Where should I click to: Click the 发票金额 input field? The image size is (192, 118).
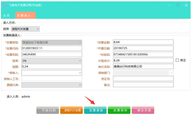[x=143, y=42]
